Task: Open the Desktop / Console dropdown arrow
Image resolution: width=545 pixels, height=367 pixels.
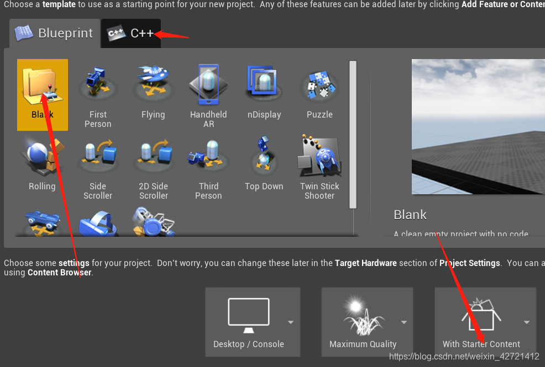Action: pyautogui.click(x=291, y=322)
